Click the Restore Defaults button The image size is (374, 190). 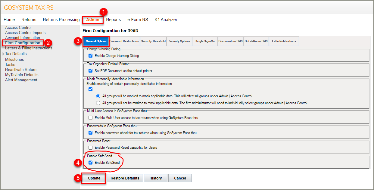125,178
